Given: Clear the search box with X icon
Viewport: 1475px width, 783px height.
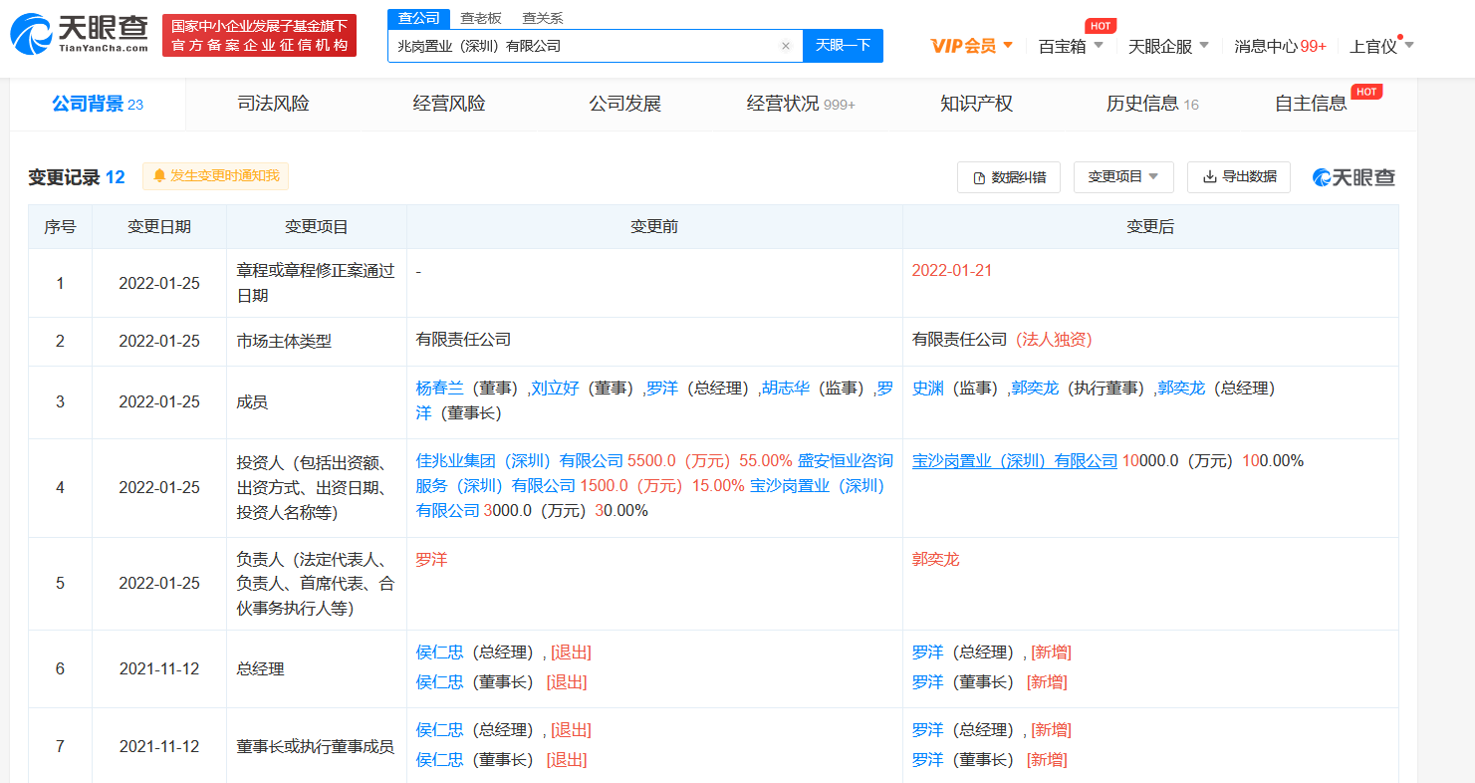Looking at the screenshot, I should (x=785, y=46).
